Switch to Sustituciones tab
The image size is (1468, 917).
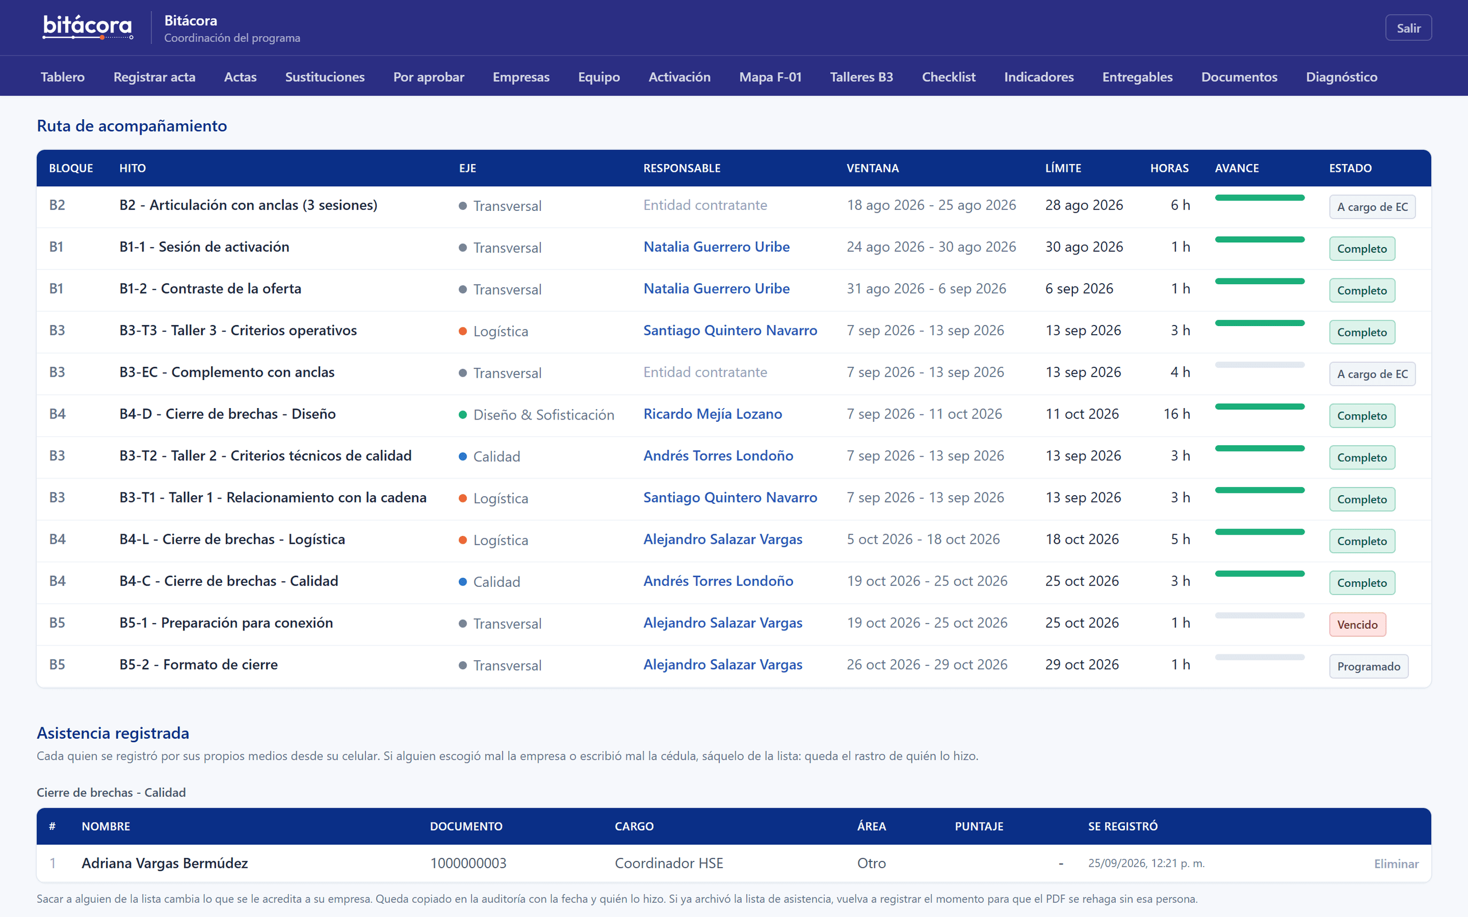(x=325, y=77)
